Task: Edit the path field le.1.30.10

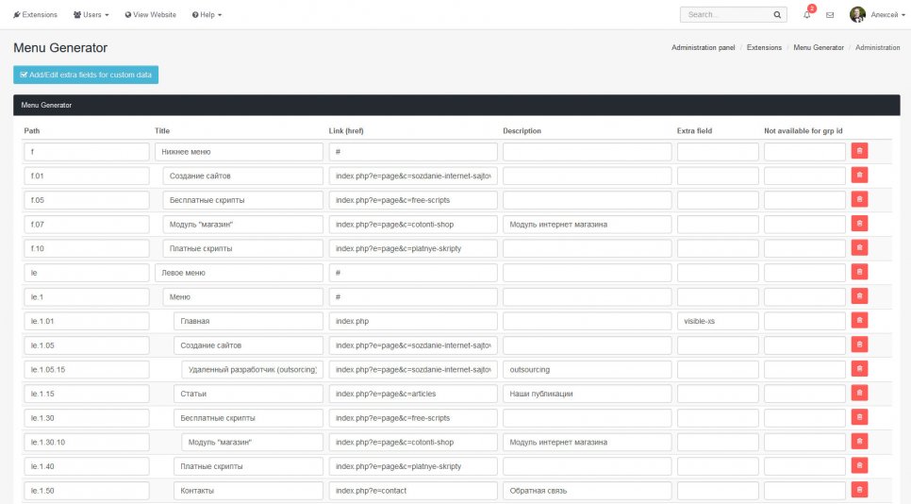Action: coord(87,443)
